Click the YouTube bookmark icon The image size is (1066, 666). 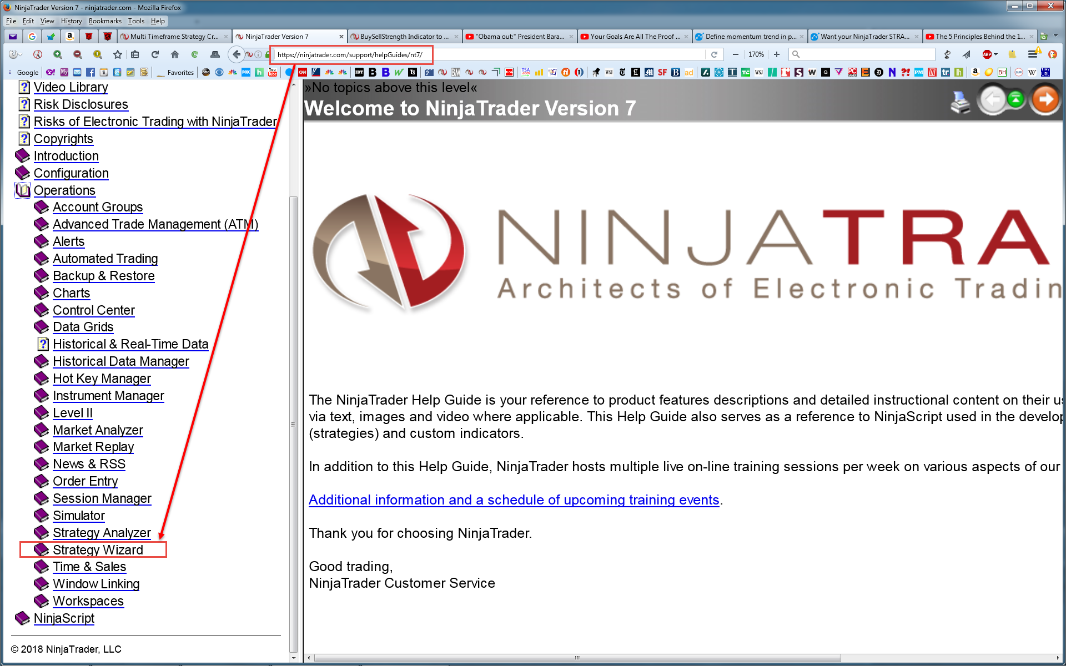[273, 72]
